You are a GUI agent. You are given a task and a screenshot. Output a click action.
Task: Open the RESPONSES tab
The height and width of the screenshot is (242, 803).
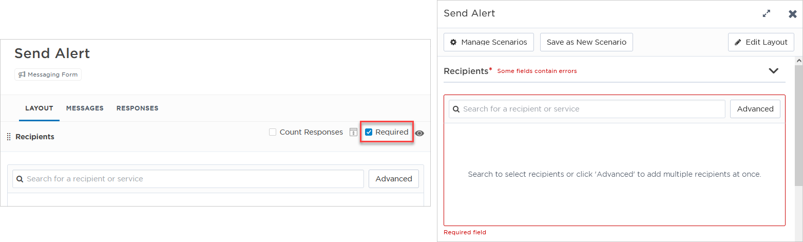(x=138, y=108)
